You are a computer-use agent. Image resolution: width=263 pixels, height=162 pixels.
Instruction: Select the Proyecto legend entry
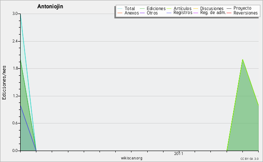tap(242, 8)
